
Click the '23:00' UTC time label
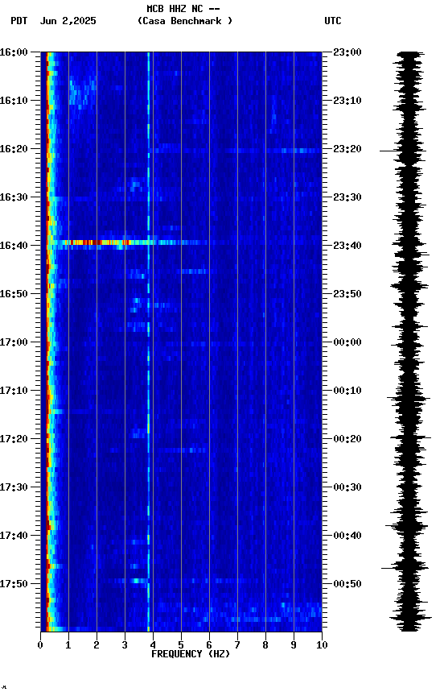pyautogui.click(x=347, y=52)
